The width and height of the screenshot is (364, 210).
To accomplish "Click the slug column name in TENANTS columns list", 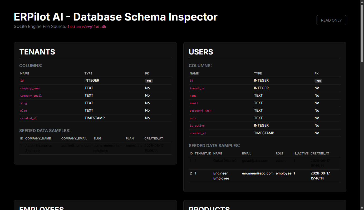I will pyautogui.click(x=23, y=103).
